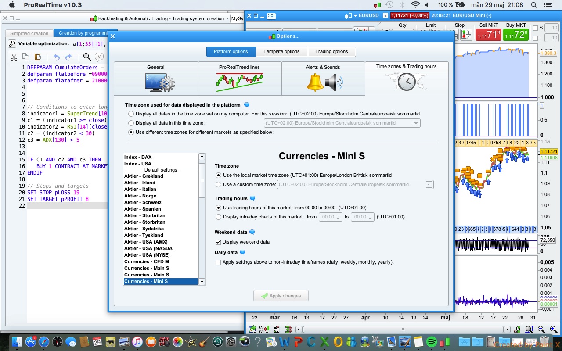The width and height of the screenshot is (562, 351).
Task: Select Display intraday charts of this market
Action: pyautogui.click(x=218, y=217)
